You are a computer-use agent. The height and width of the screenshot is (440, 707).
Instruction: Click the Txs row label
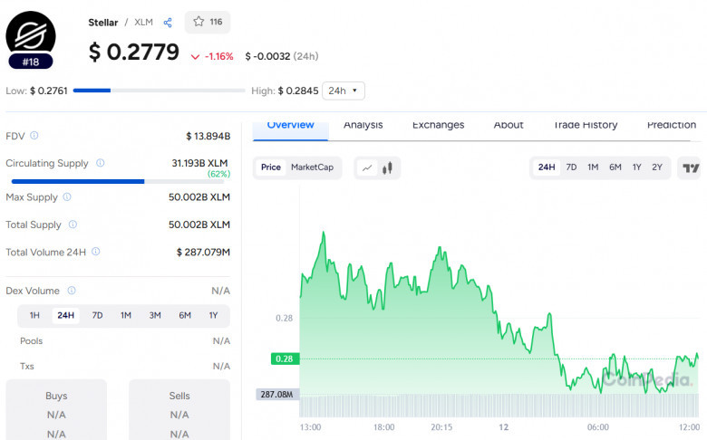(x=27, y=366)
